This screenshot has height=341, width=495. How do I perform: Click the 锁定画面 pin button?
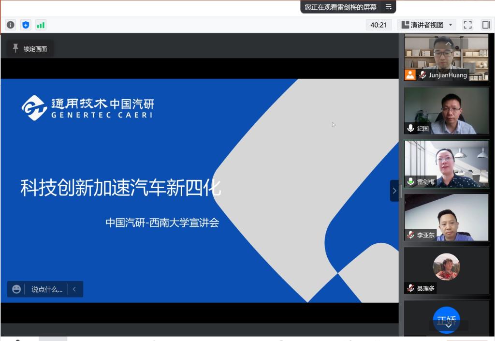[x=30, y=48]
